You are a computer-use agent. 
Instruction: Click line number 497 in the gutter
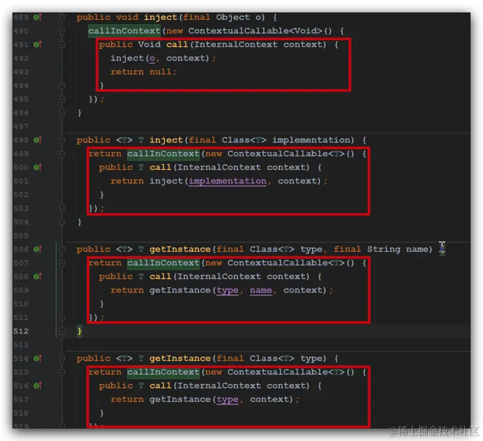(x=21, y=127)
